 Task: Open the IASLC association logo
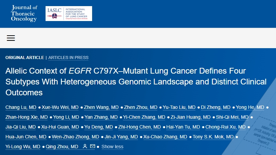click(x=69, y=14)
